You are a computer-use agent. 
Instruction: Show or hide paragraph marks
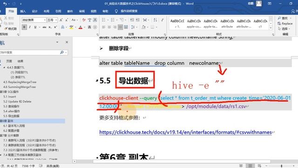[x=163, y=20]
